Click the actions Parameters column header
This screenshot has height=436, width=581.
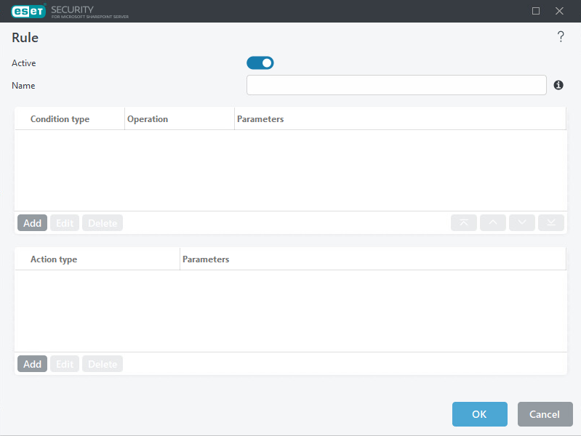(x=206, y=259)
